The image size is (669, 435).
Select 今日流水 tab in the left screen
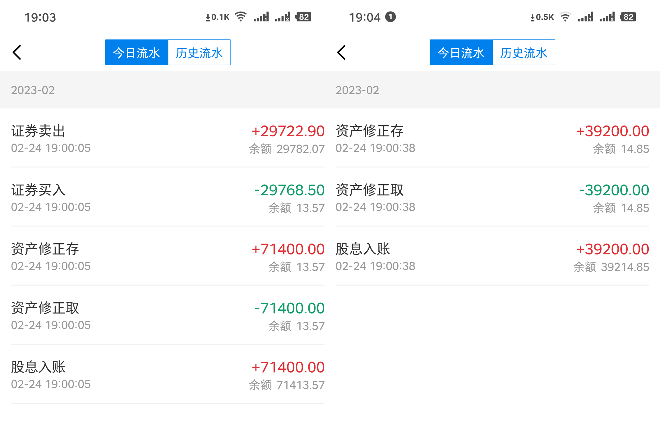pyautogui.click(x=136, y=52)
